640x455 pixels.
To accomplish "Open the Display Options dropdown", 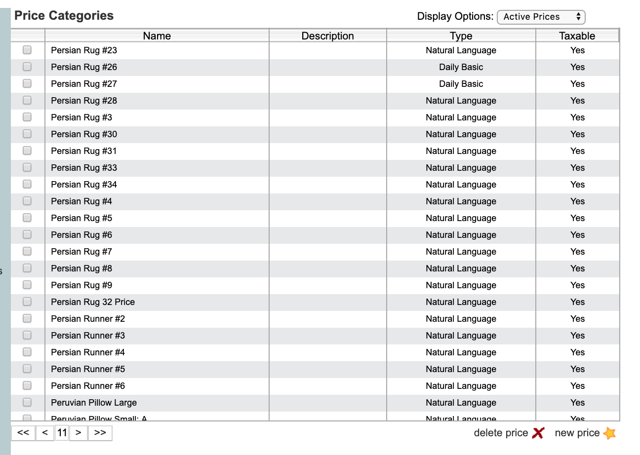I will coord(541,17).
